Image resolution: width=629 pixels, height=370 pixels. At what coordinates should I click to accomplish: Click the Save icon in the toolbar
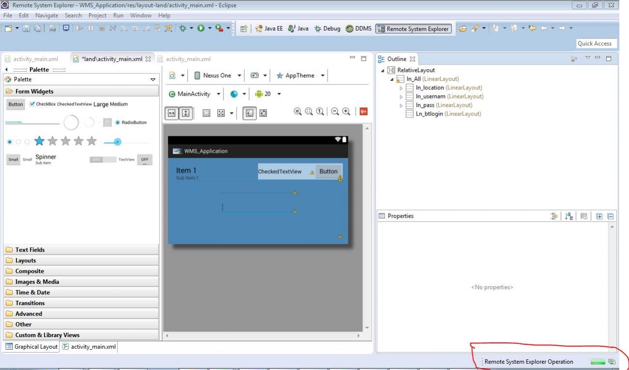(x=26, y=29)
